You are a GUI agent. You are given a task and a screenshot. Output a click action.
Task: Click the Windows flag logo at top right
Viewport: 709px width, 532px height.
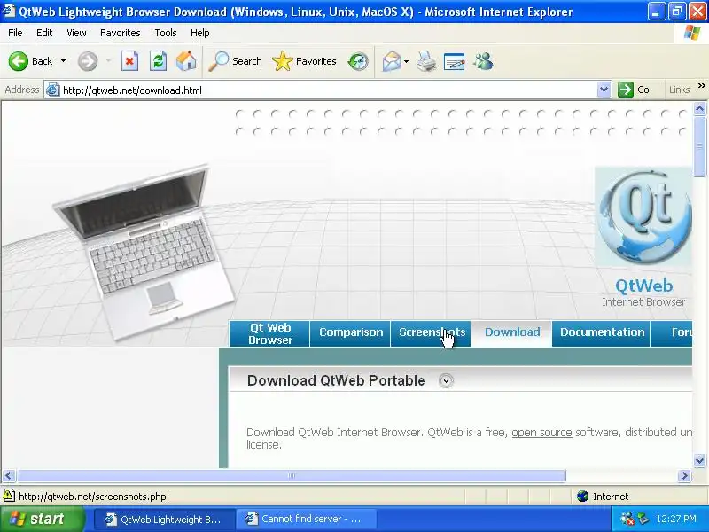(692, 33)
